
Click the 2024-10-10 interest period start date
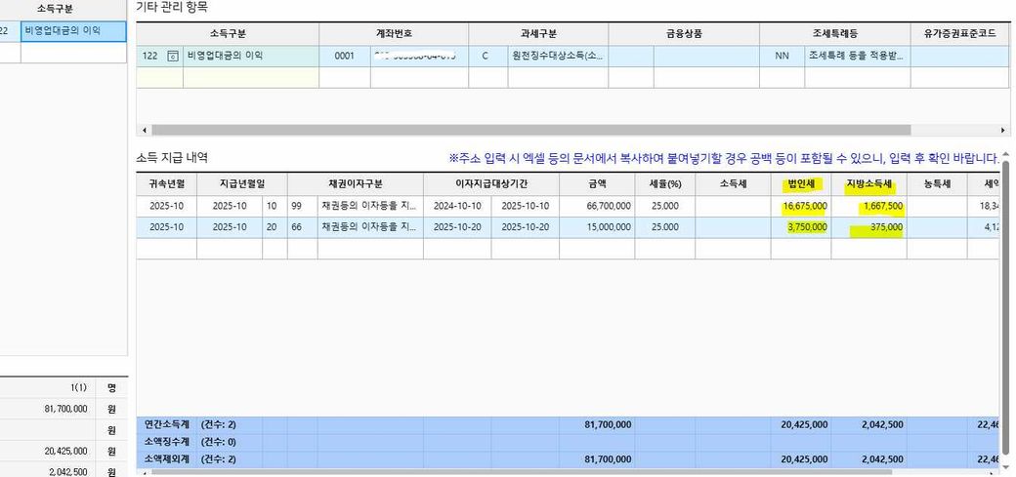(x=456, y=207)
